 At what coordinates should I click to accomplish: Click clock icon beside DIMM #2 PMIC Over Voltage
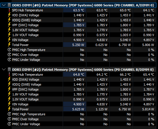tap(9, 119)
